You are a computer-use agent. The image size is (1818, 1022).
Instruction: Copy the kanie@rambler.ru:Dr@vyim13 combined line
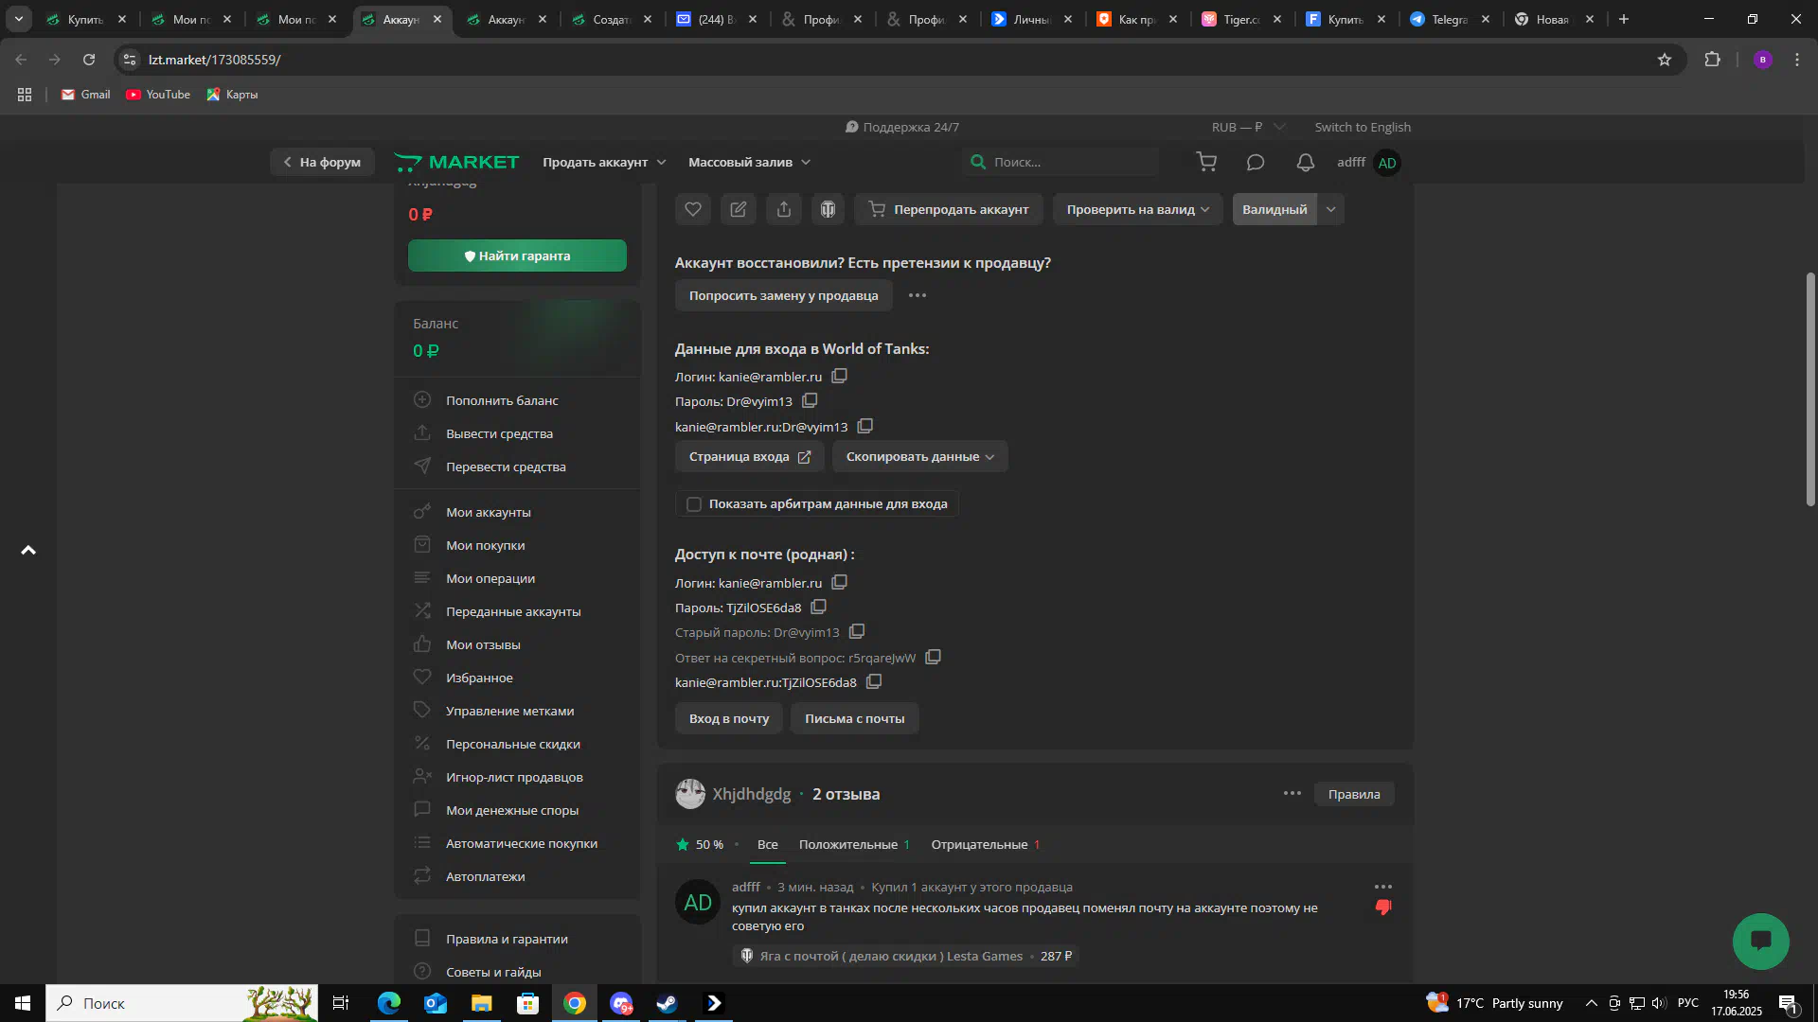tap(864, 426)
